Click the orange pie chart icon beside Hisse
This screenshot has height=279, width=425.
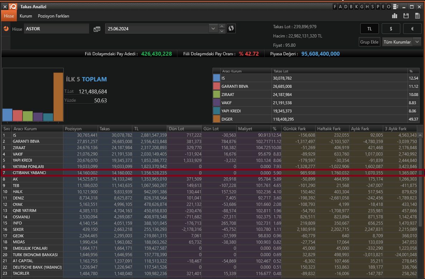[6, 29]
